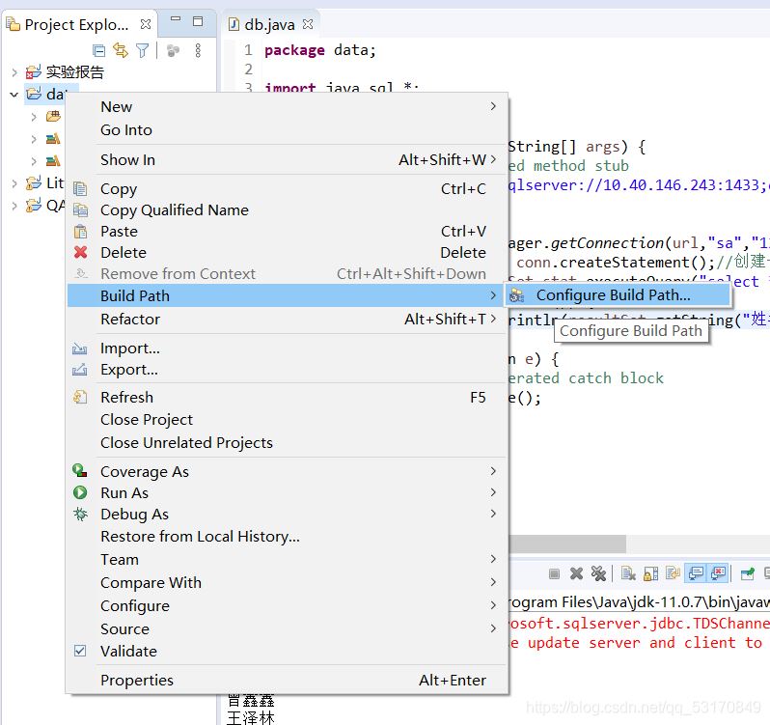Open the Project Explorer three-dot view menu
Screen dimensions: 770x725
click(x=198, y=50)
